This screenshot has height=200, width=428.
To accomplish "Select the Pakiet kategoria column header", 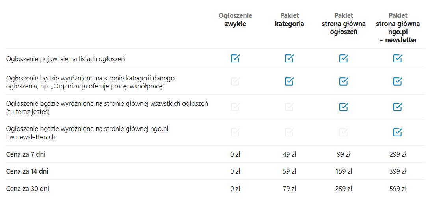I will 289,19.
